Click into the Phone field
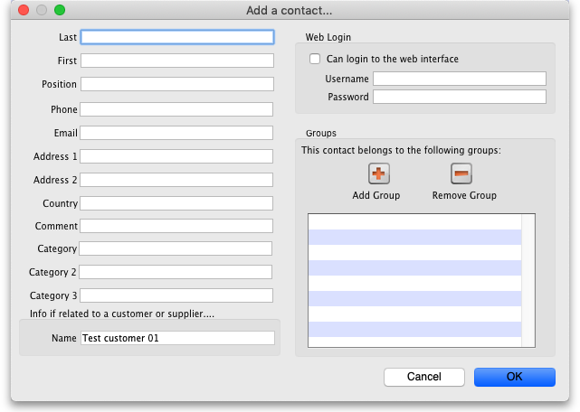 tap(176, 109)
